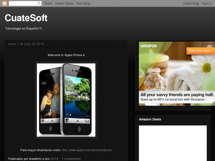Click Report Abuse in the navbar
Viewport: 215px width, 161px height.
tap(64, 4)
